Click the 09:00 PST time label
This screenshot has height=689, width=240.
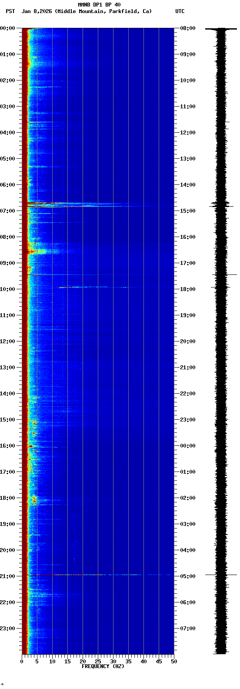pos(7,263)
